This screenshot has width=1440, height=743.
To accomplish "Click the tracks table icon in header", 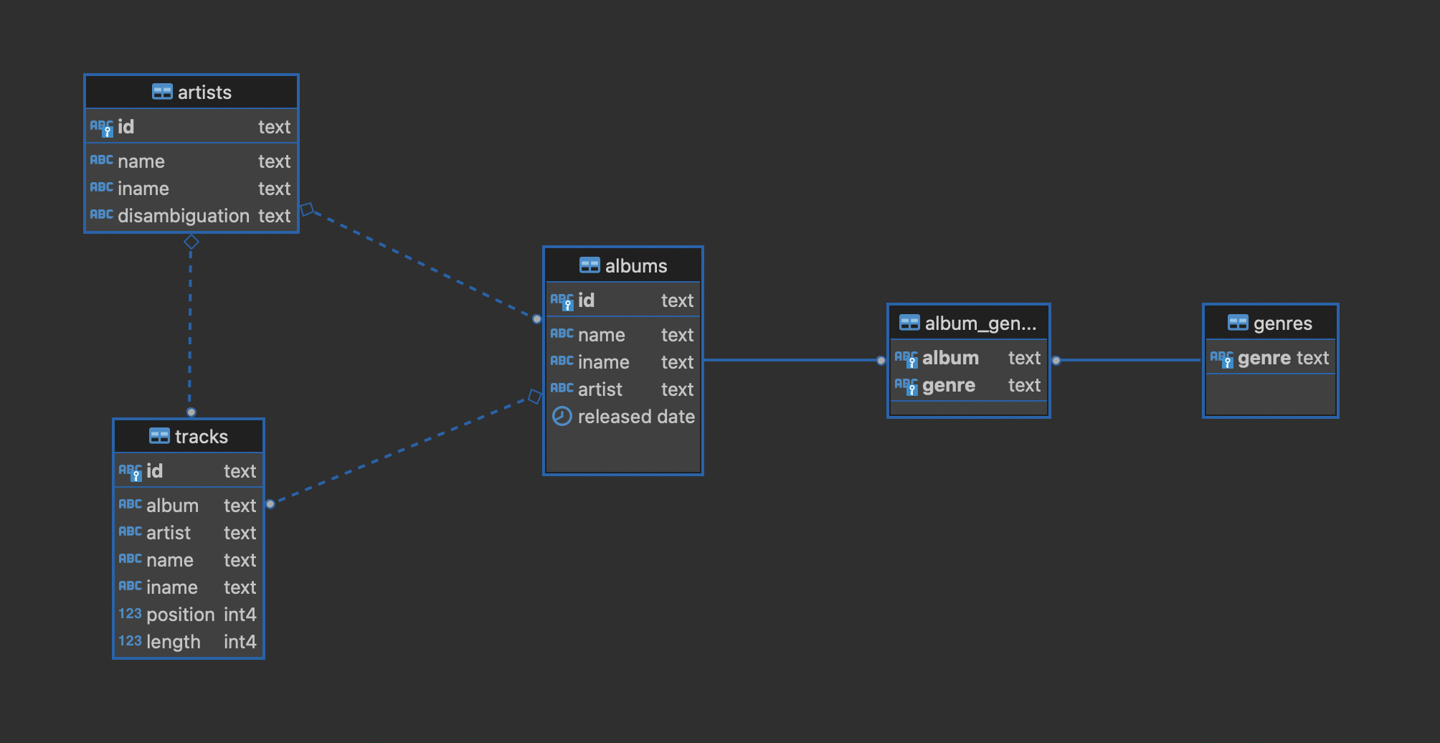I will [x=159, y=436].
